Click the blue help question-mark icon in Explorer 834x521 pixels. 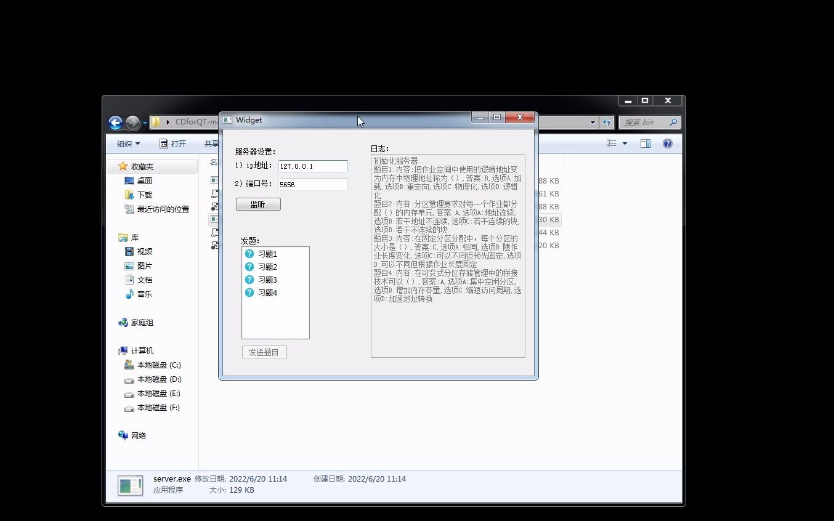[x=667, y=143]
